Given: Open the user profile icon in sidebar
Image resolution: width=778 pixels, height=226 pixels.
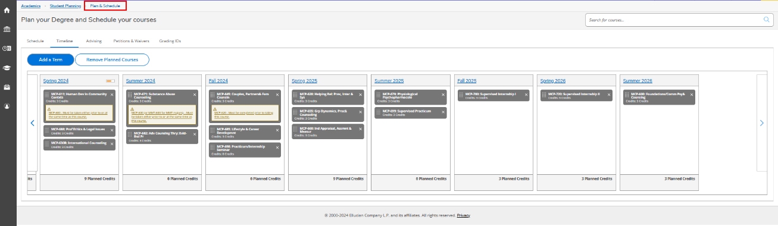Looking at the screenshot, I should 7,106.
